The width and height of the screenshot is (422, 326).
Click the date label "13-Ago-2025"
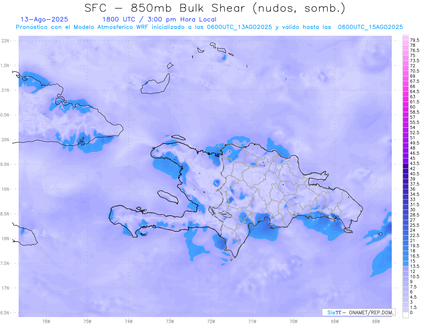click(x=44, y=19)
